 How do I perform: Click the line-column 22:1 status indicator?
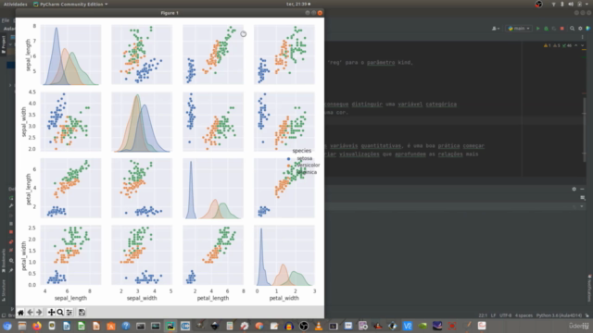(483, 315)
